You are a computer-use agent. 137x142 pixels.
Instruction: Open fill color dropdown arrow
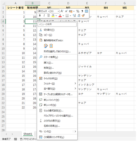click(56, 16)
